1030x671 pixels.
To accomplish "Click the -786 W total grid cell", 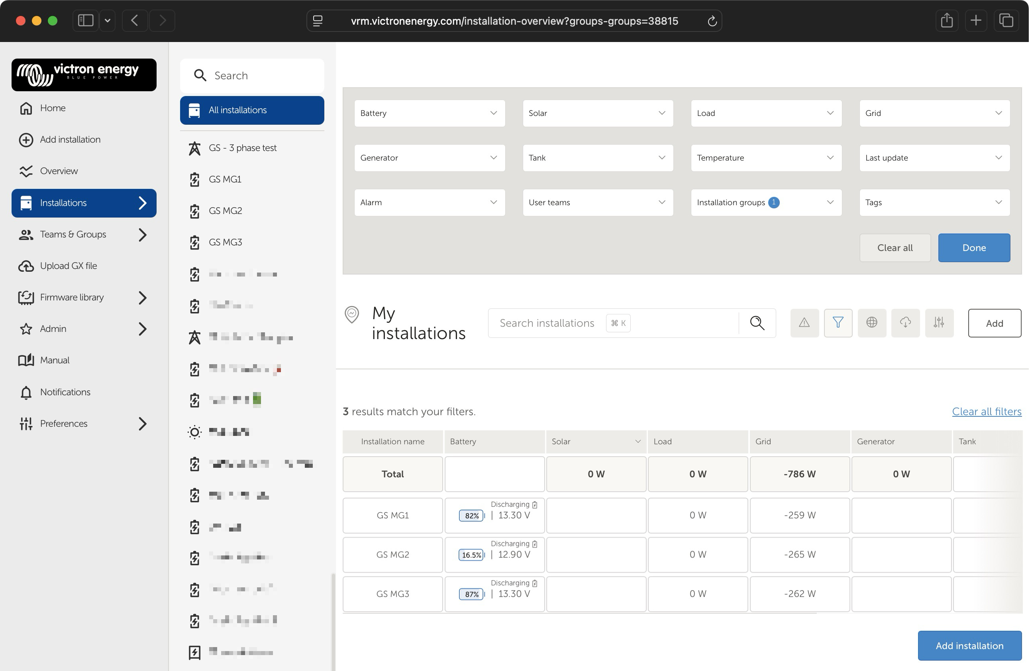I will pos(799,475).
